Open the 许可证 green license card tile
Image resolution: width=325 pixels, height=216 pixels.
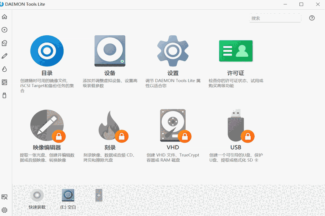(x=236, y=51)
